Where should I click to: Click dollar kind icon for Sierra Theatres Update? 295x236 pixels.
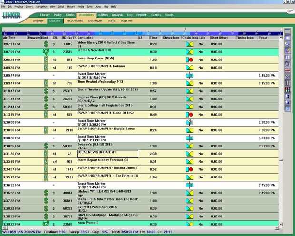(46, 91)
